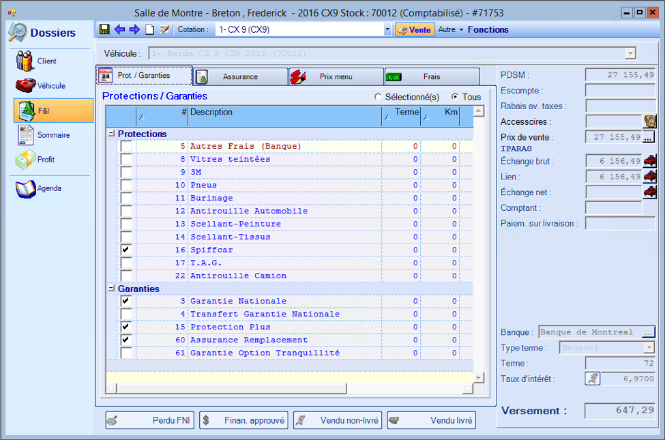Check the Vitres teintées checkbox
The width and height of the screenshot is (665, 440).
[126, 159]
